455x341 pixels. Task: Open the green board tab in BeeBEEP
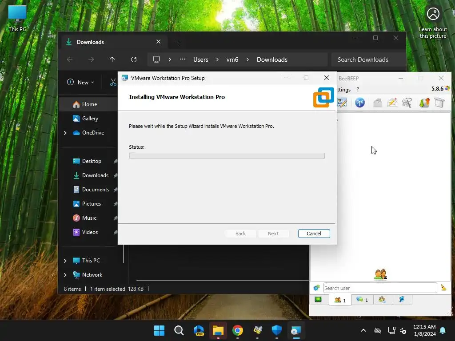[x=318, y=300]
